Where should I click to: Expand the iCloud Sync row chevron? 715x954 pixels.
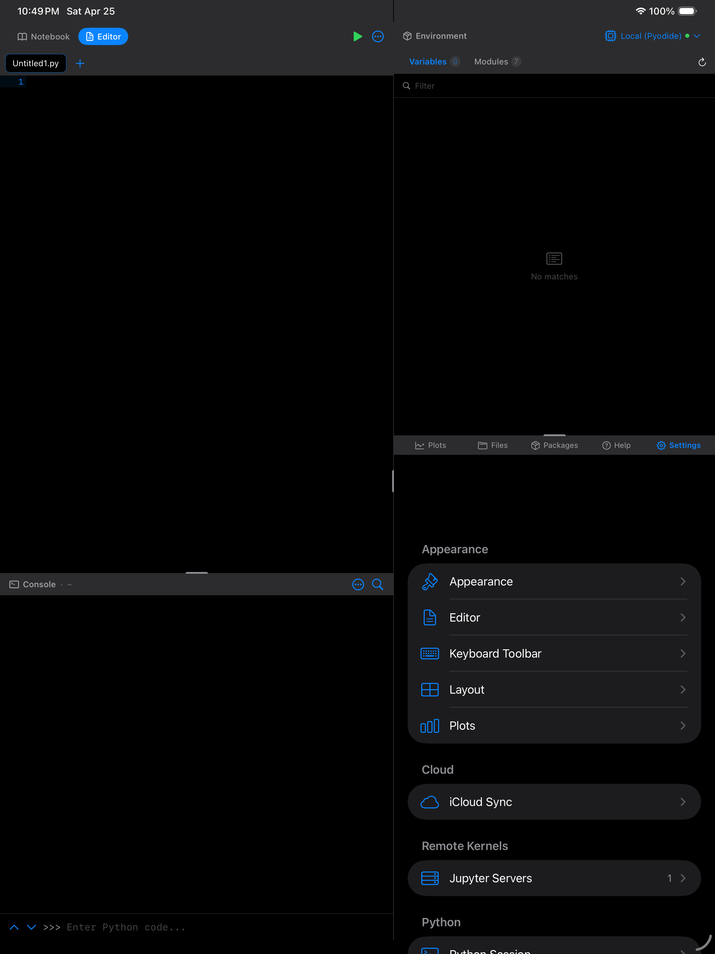(683, 802)
